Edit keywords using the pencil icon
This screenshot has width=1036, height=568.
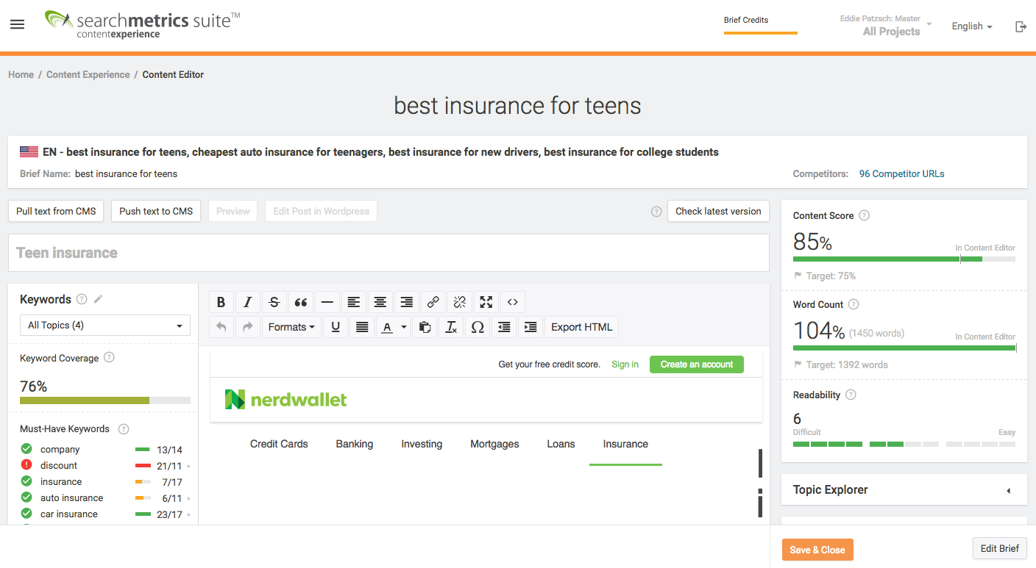point(99,299)
